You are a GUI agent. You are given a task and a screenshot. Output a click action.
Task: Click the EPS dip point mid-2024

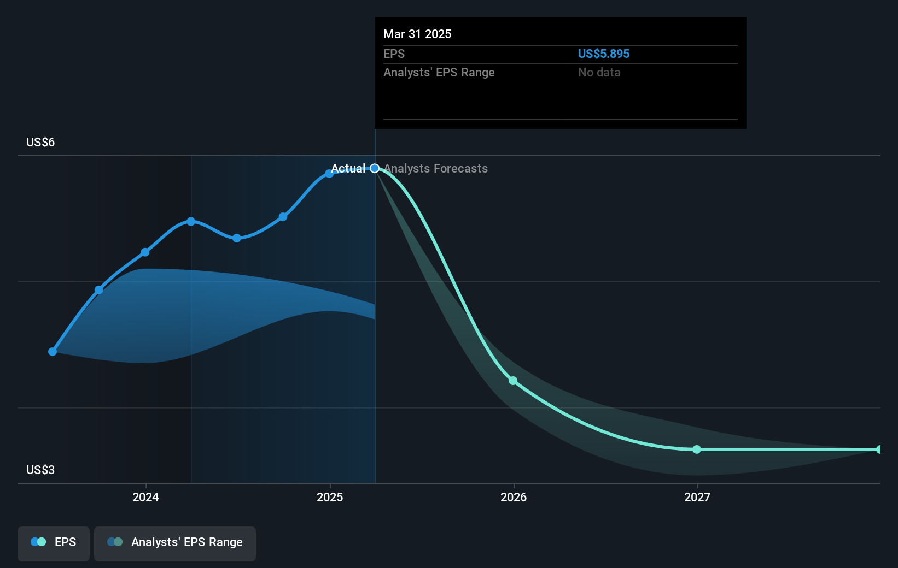click(237, 238)
